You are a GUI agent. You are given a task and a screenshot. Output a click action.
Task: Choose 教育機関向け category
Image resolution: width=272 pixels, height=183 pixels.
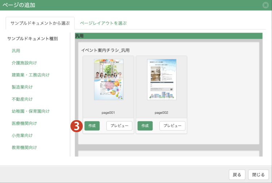[24, 147]
